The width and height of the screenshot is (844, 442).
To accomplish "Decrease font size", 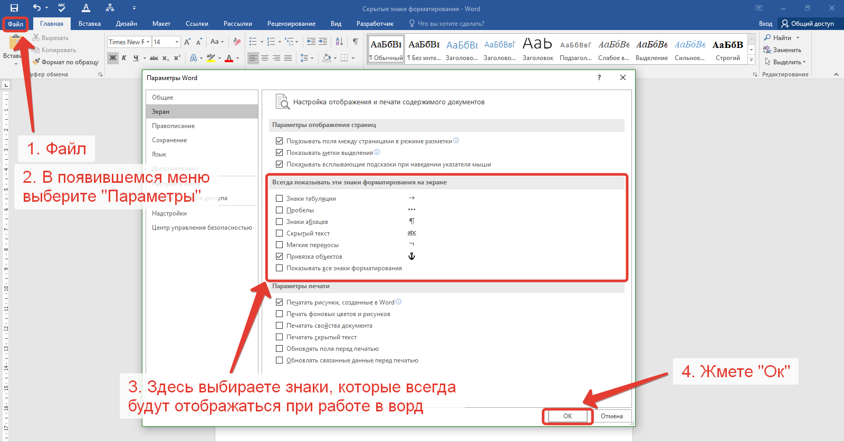I will (x=199, y=42).
